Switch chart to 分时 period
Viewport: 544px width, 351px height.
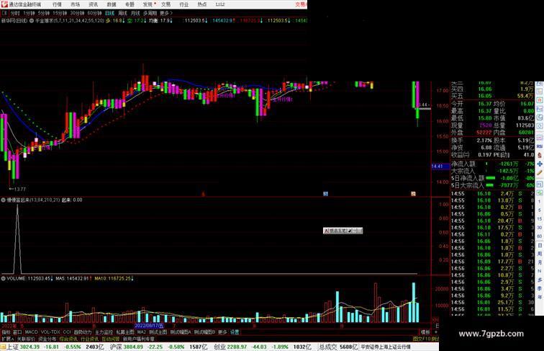click(15, 13)
